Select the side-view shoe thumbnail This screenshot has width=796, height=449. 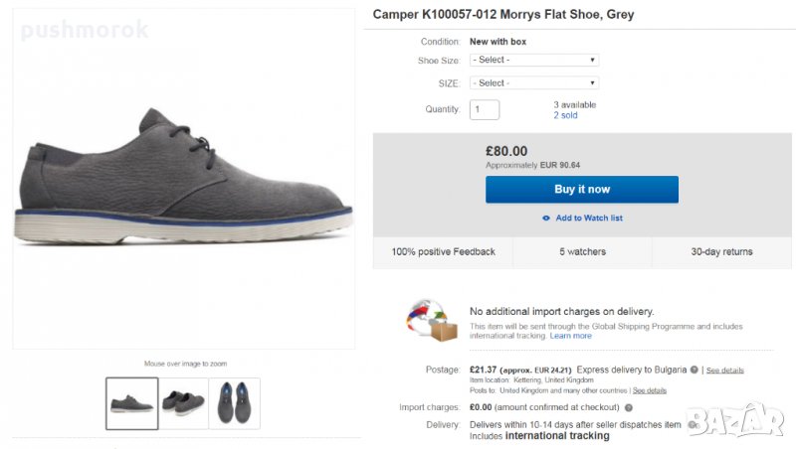[x=132, y=403]
